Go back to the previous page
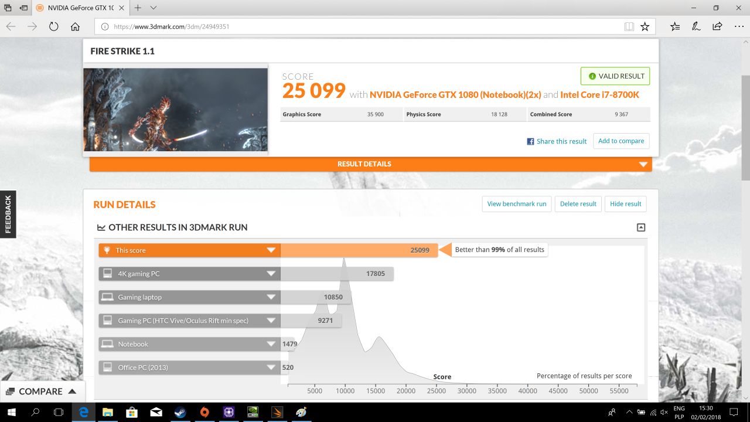 click(11, 26)
